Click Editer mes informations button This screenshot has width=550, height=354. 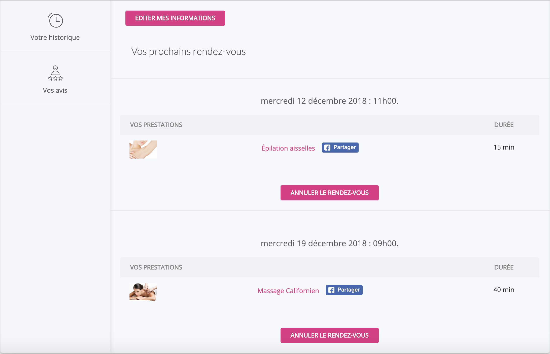(175, 18)
